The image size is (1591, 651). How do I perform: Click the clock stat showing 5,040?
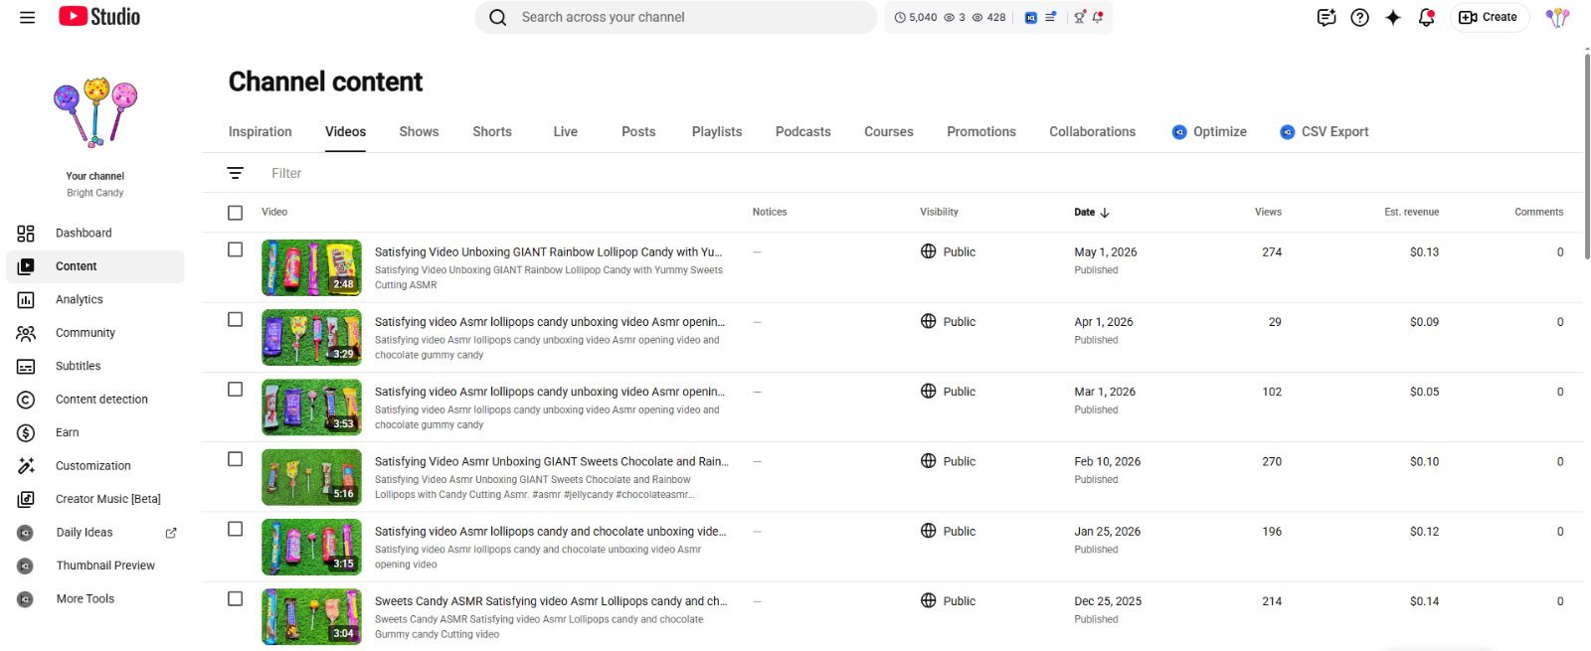click(x=916, y=17)
